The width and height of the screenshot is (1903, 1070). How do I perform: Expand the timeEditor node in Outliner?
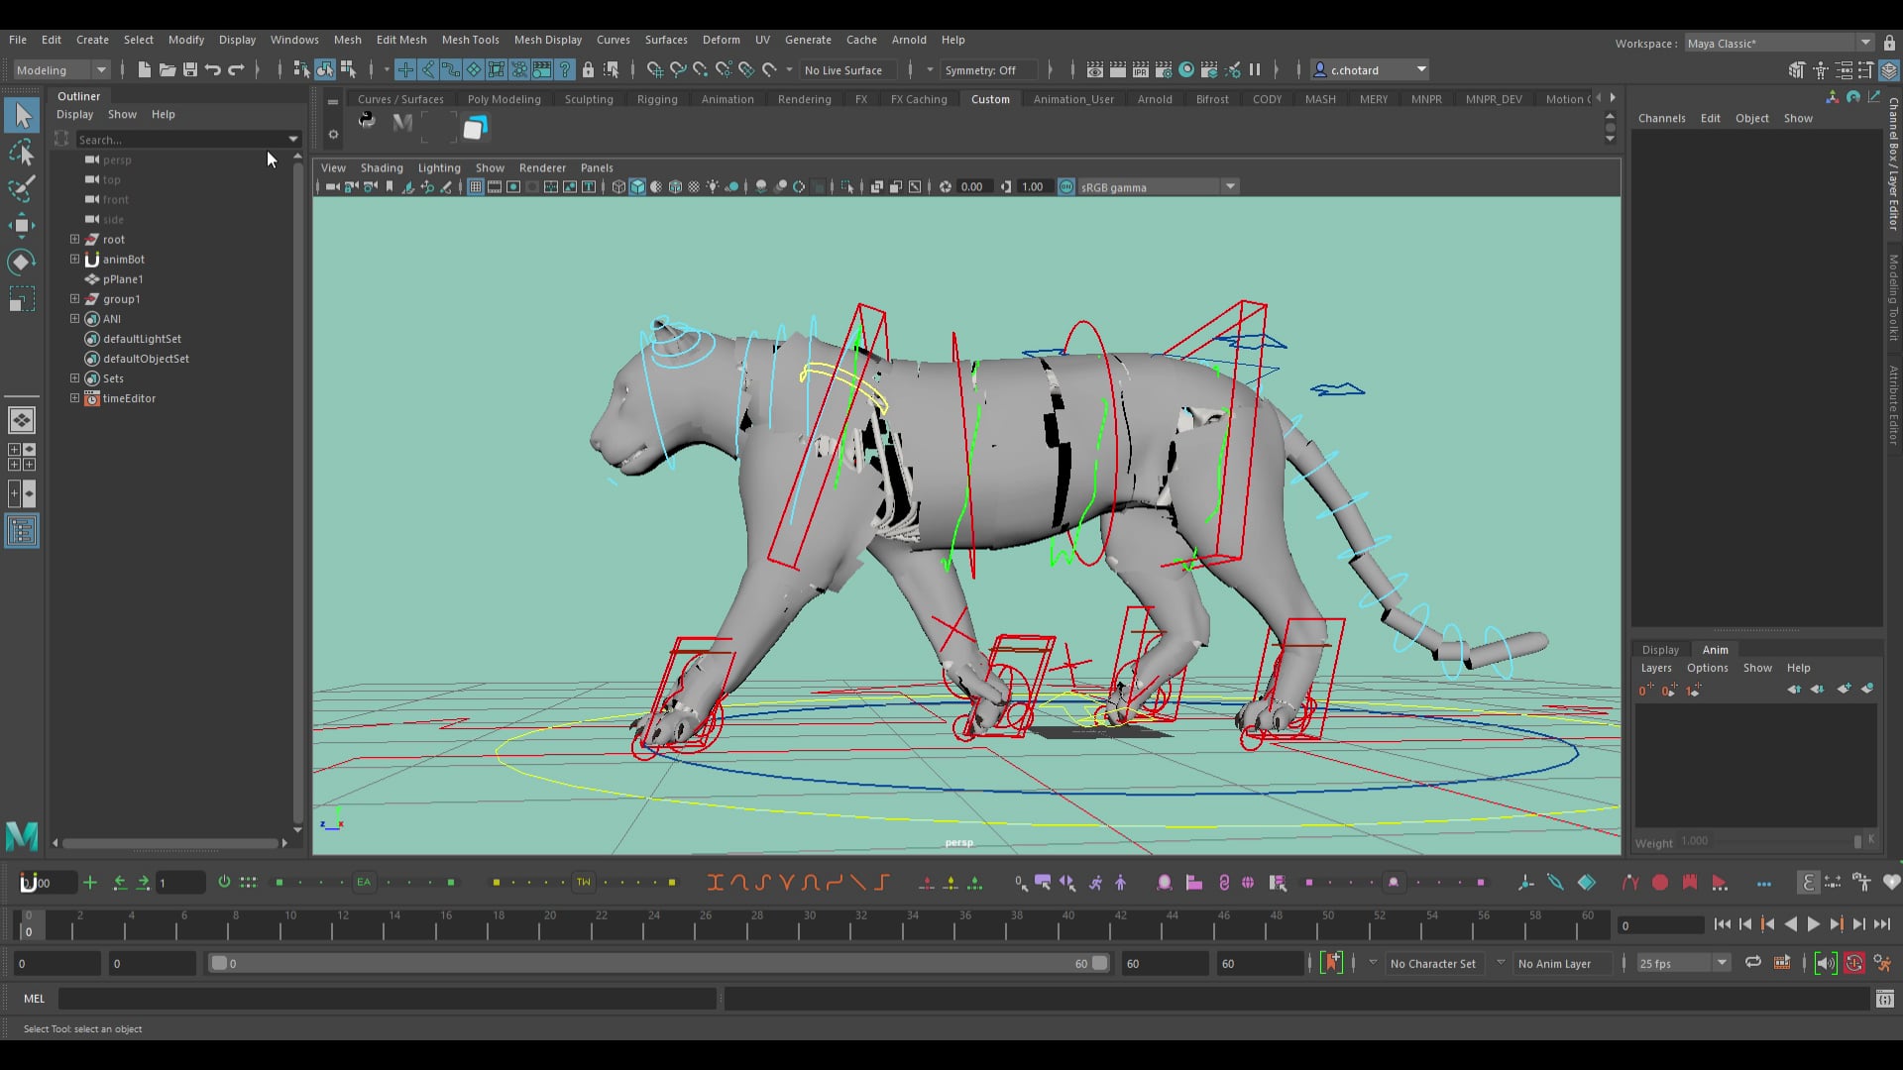click(x=74, y=397)
